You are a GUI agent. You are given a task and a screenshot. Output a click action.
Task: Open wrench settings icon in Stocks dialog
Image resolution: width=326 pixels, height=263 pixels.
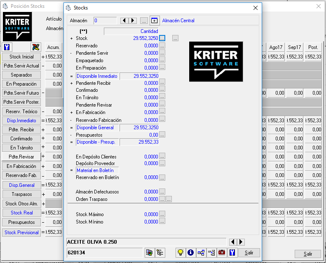pyautogui.click(x=232, y=253)
